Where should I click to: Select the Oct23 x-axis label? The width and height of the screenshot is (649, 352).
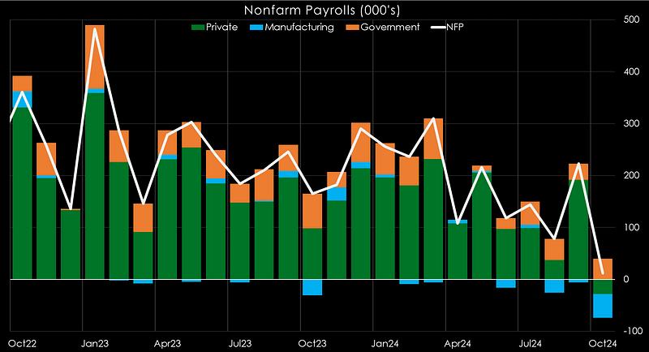coord(312,343)
